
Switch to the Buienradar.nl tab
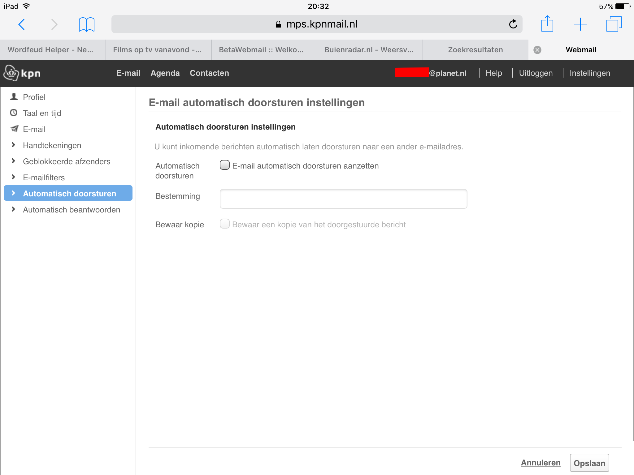click(369, 50)
